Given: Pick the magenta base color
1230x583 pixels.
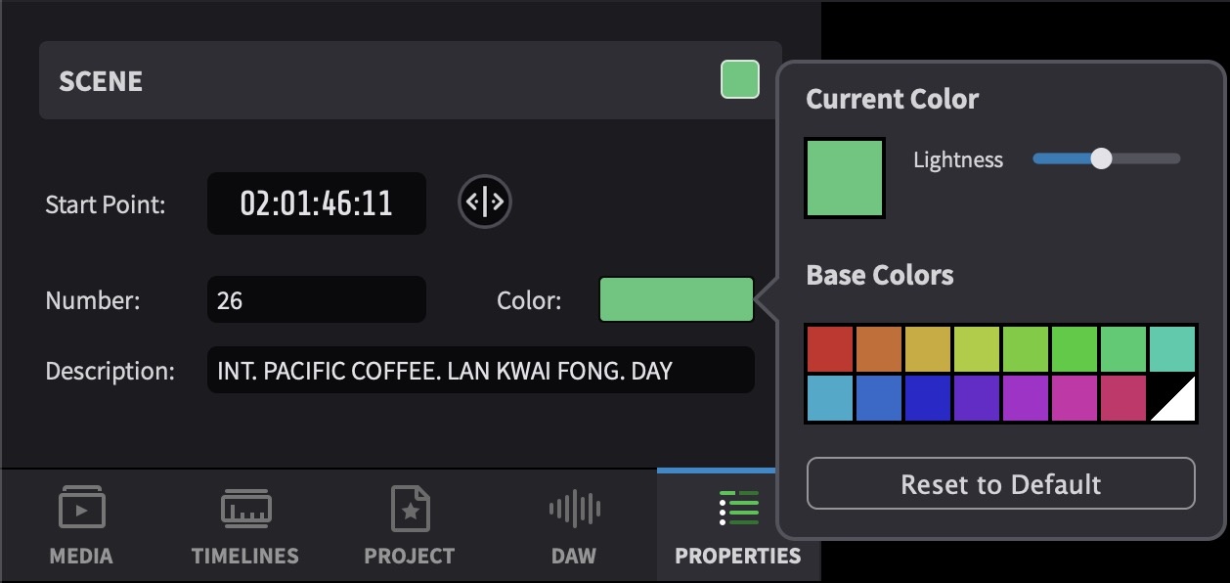Looking at the screenshot, I should (1075, 398).
